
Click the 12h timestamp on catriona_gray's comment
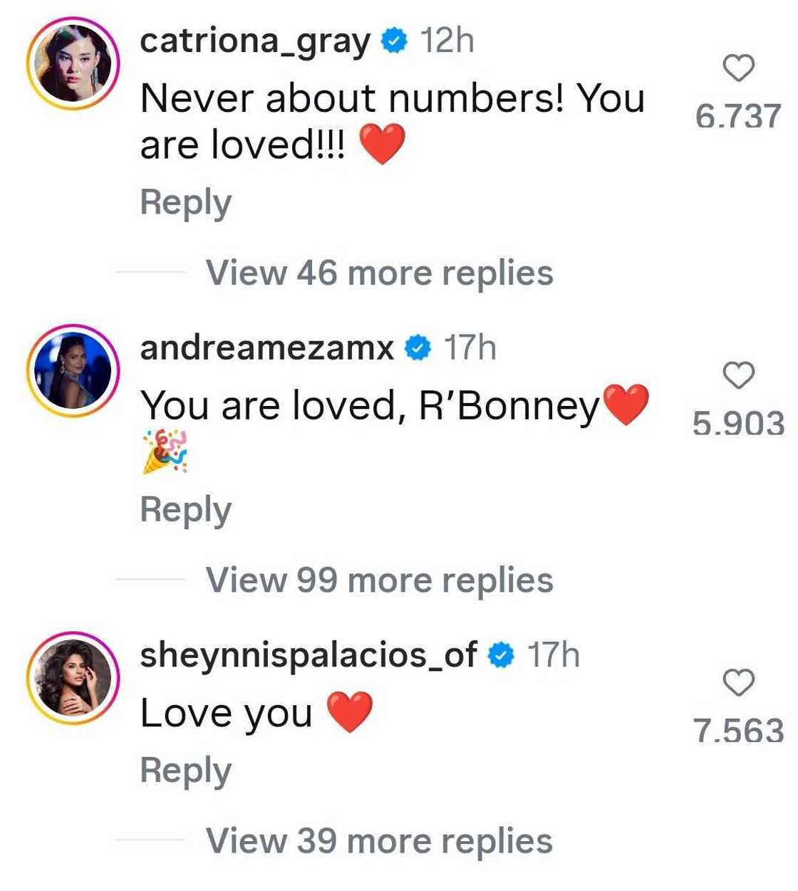coord(445,43)
